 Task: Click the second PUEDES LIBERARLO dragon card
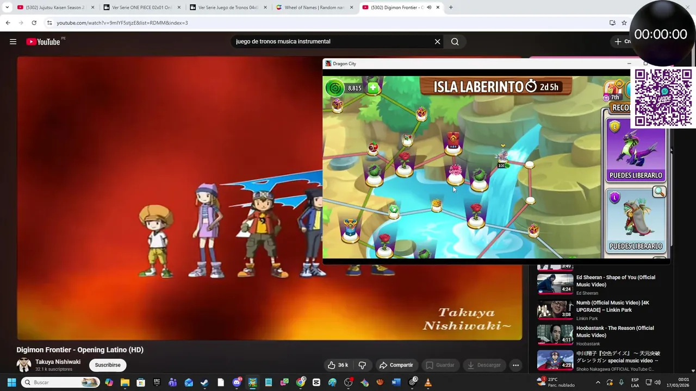[x=636, y=220]
